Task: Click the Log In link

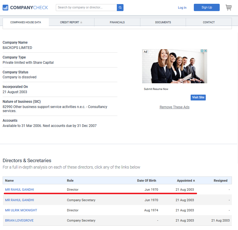Action: [182, 8]
